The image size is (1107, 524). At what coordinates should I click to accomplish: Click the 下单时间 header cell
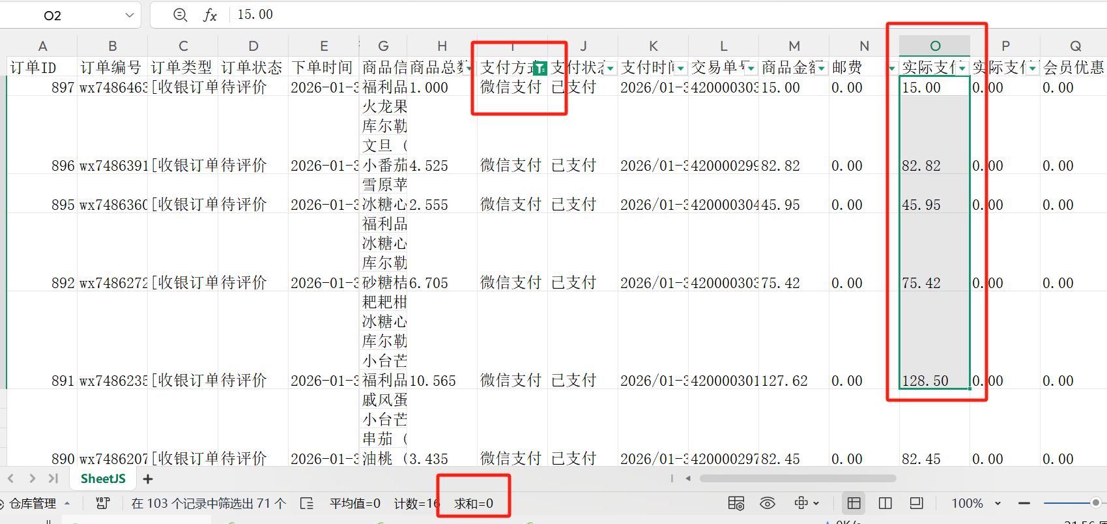(x=323, y=67)
